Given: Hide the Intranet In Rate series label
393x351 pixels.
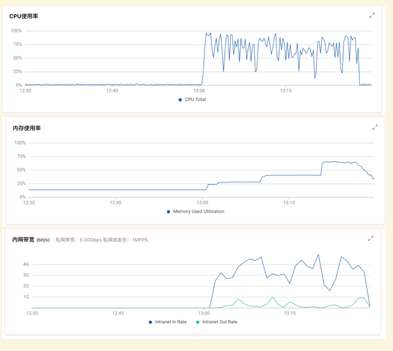Looking at the screenshot, I should point(171,322).
